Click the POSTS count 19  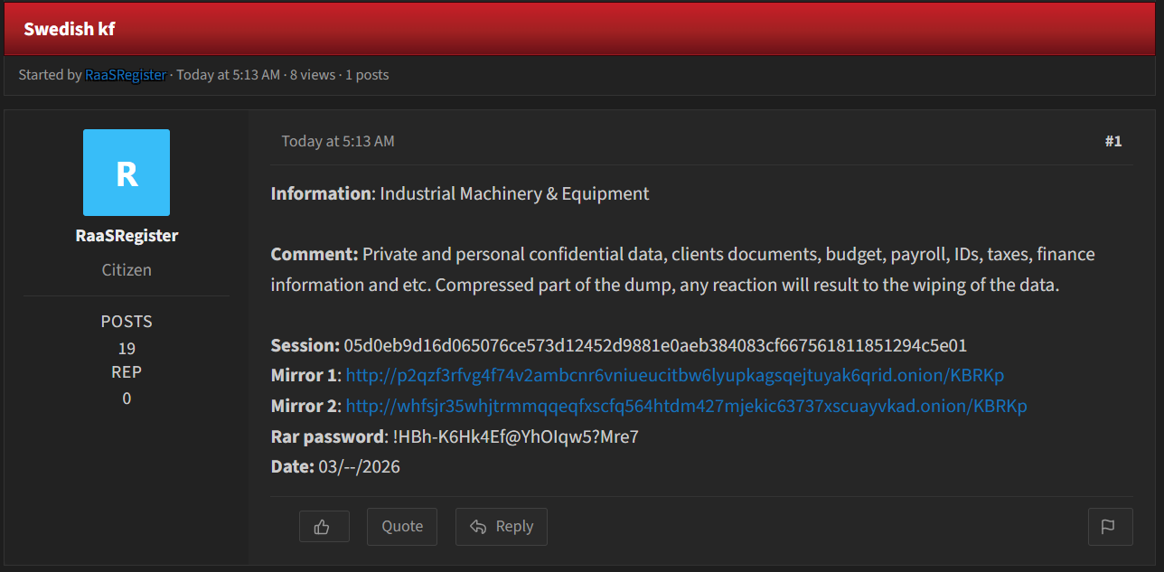[x=127, y=349]
